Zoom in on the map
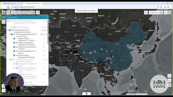This screenshot has height=97, width=173. pyautogui.click(x=169, y=76)
